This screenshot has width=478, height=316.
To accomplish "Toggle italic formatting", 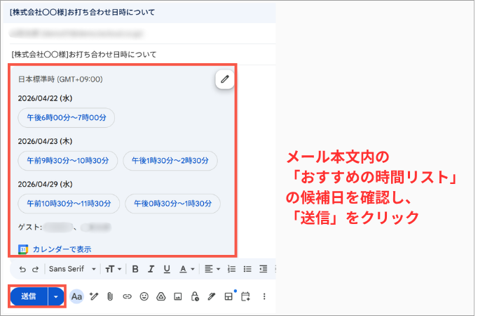I will tap(151, 269).
